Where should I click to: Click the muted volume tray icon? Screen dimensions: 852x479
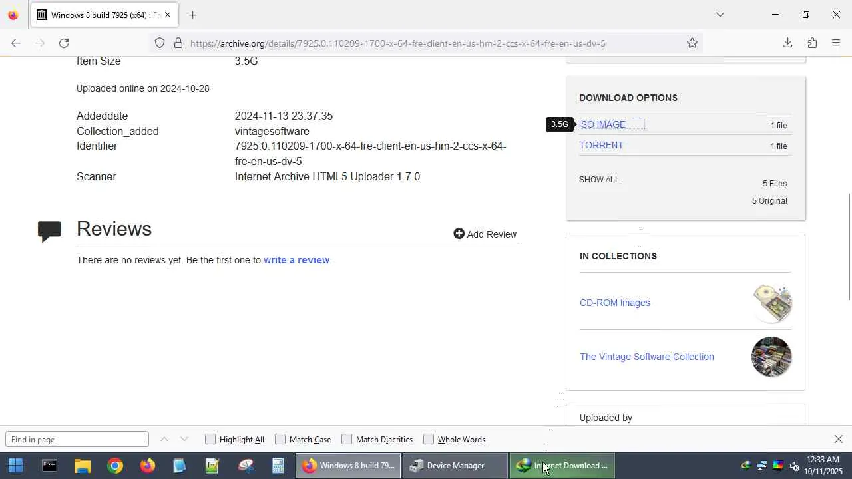click(x=794, y=466)
